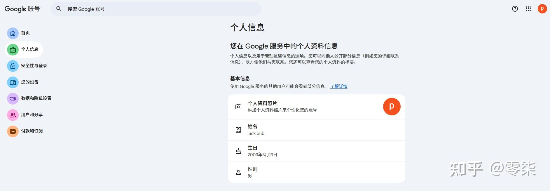Viewport: 550px width, 191px height.
Task: Click the camera icon beside 个人资料照片
Action: (x=238, y=107)
